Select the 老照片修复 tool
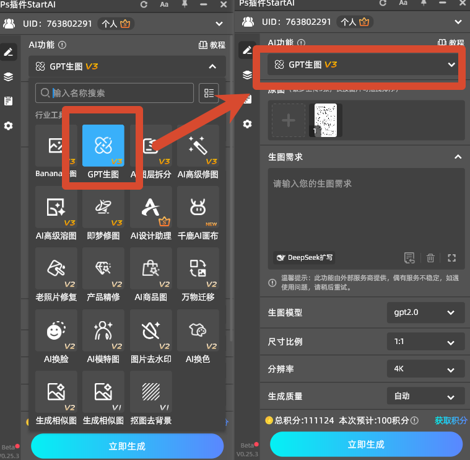470x460 pixels. (x=56, y=268)
